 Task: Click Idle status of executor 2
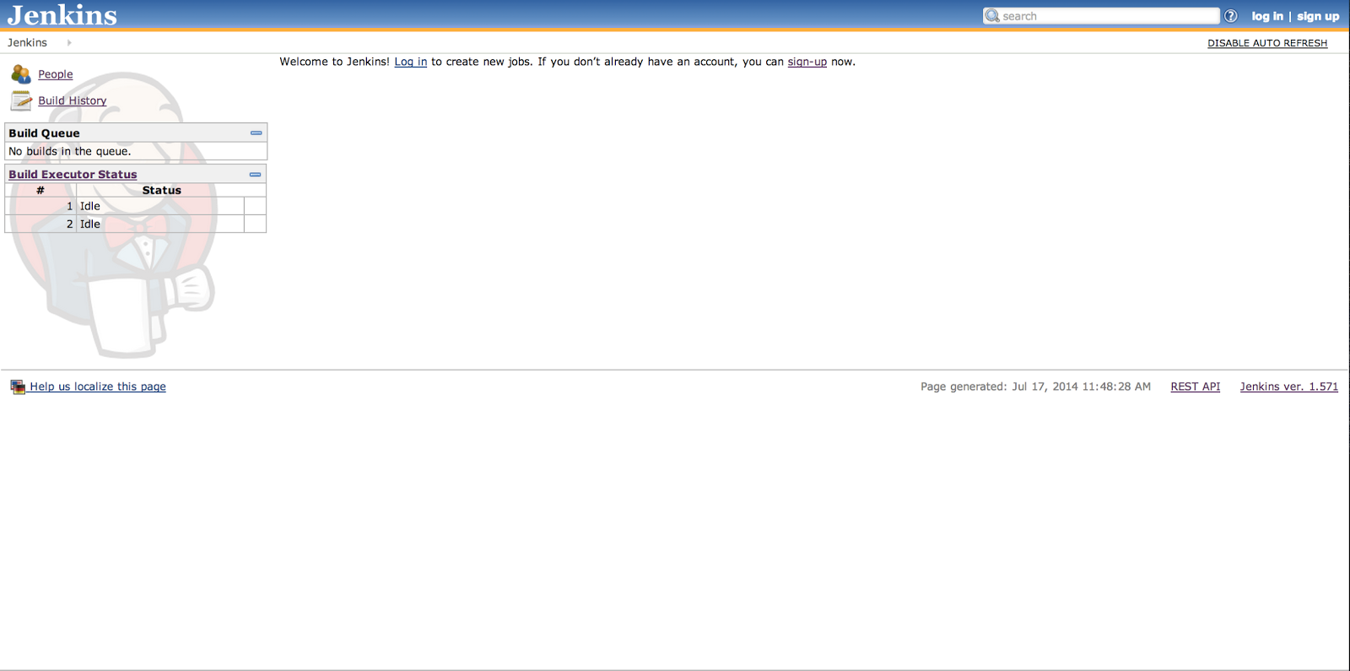[x=90, y=224]
